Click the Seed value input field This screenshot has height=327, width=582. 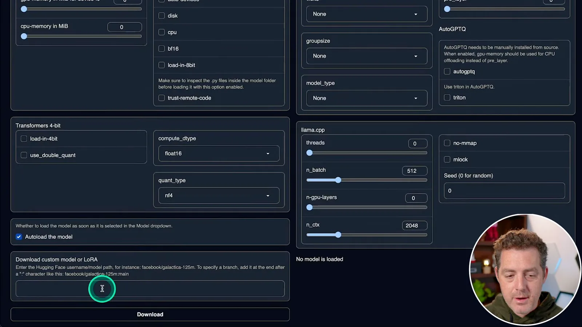(x=504, y=190)
